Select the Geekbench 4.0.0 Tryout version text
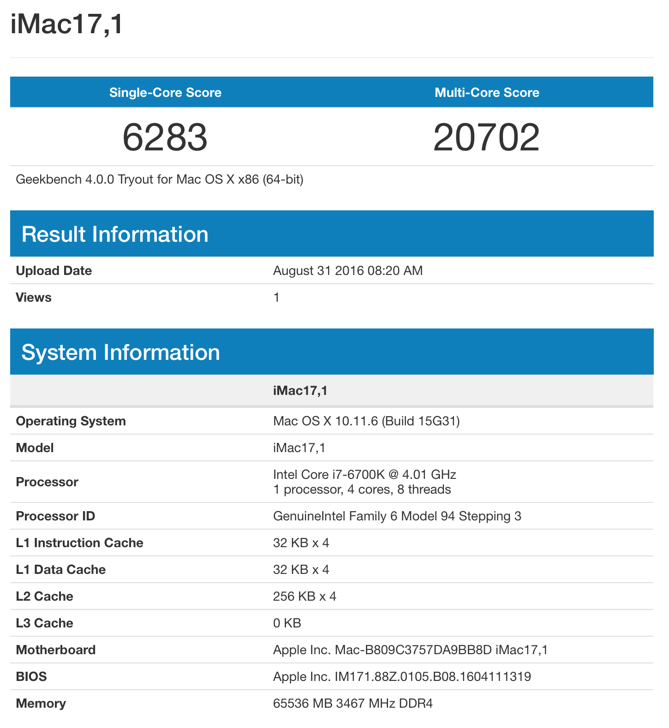 tap(160, 179)
